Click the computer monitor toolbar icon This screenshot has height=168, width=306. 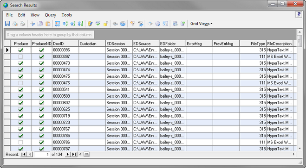pos(58,24)
